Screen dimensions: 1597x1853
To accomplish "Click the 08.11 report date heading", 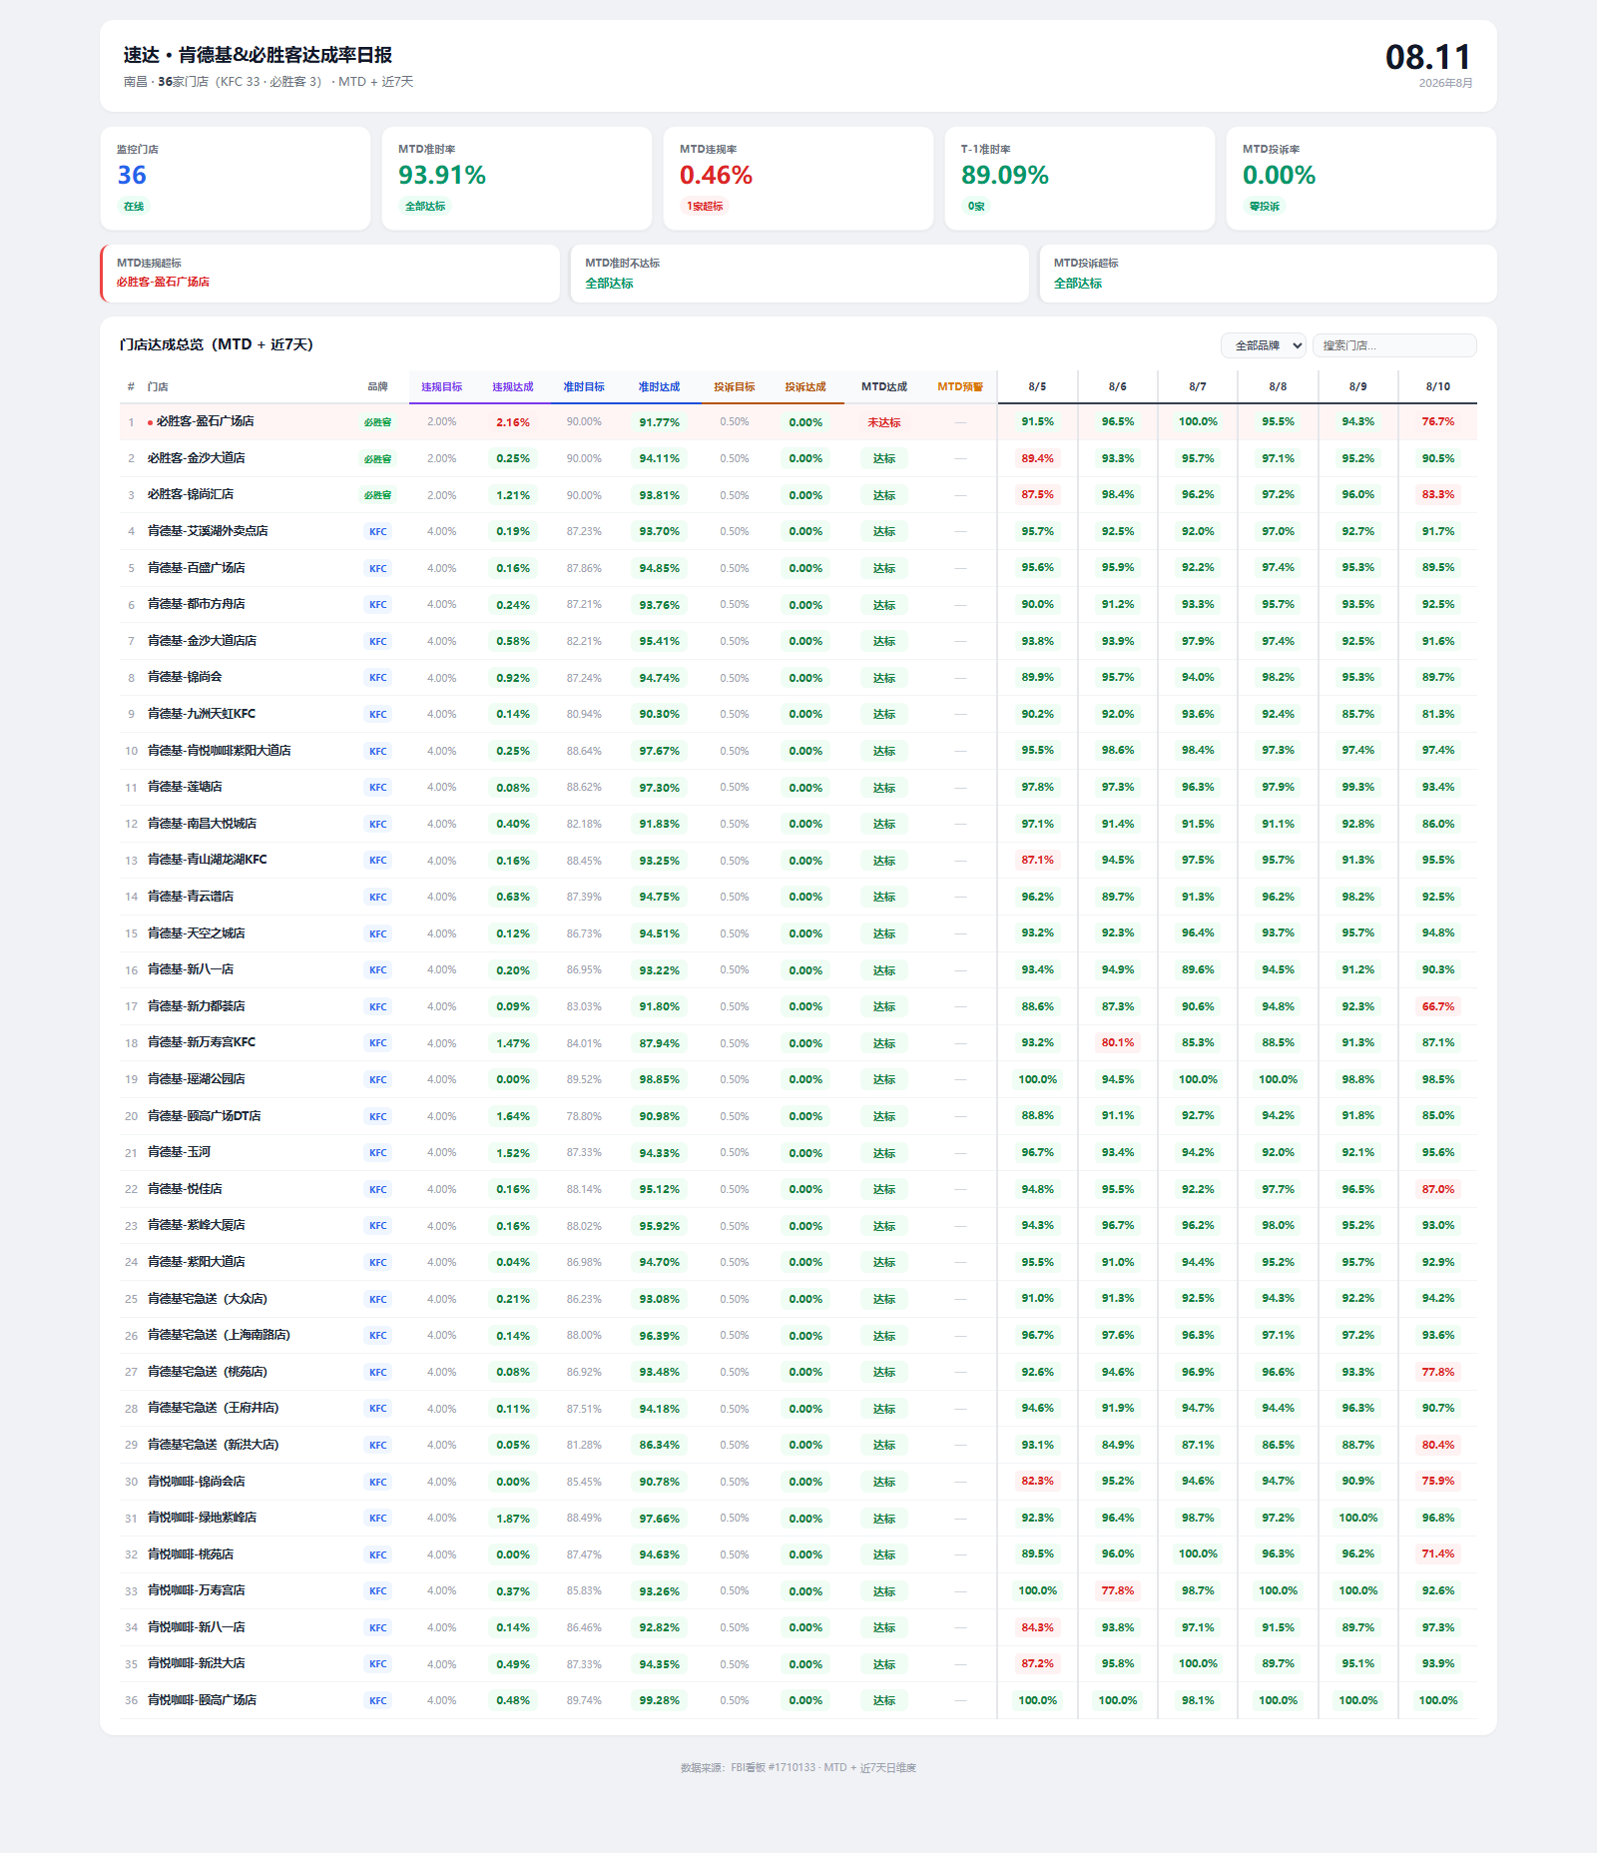I will click(x=1428, y=57).
